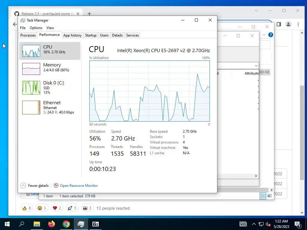The height and width of the screenshot is (230, 307).
Task: Select Ethernet performance item
Action: coord(50,108)
